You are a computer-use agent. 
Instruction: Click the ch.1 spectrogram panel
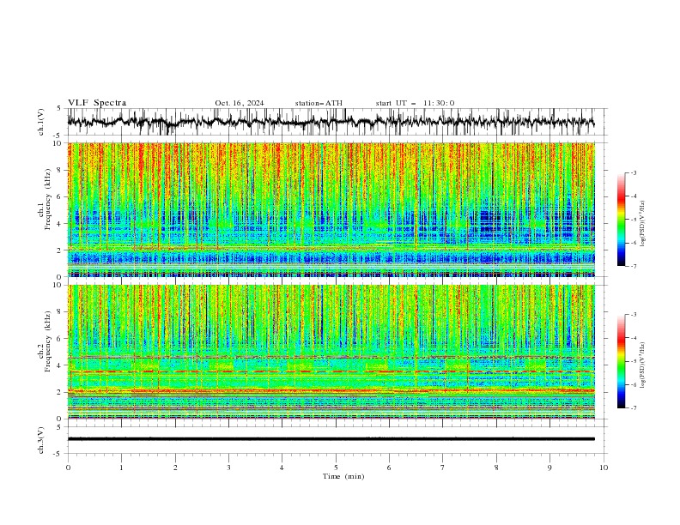pyautogui.click(x=331, y=209)
